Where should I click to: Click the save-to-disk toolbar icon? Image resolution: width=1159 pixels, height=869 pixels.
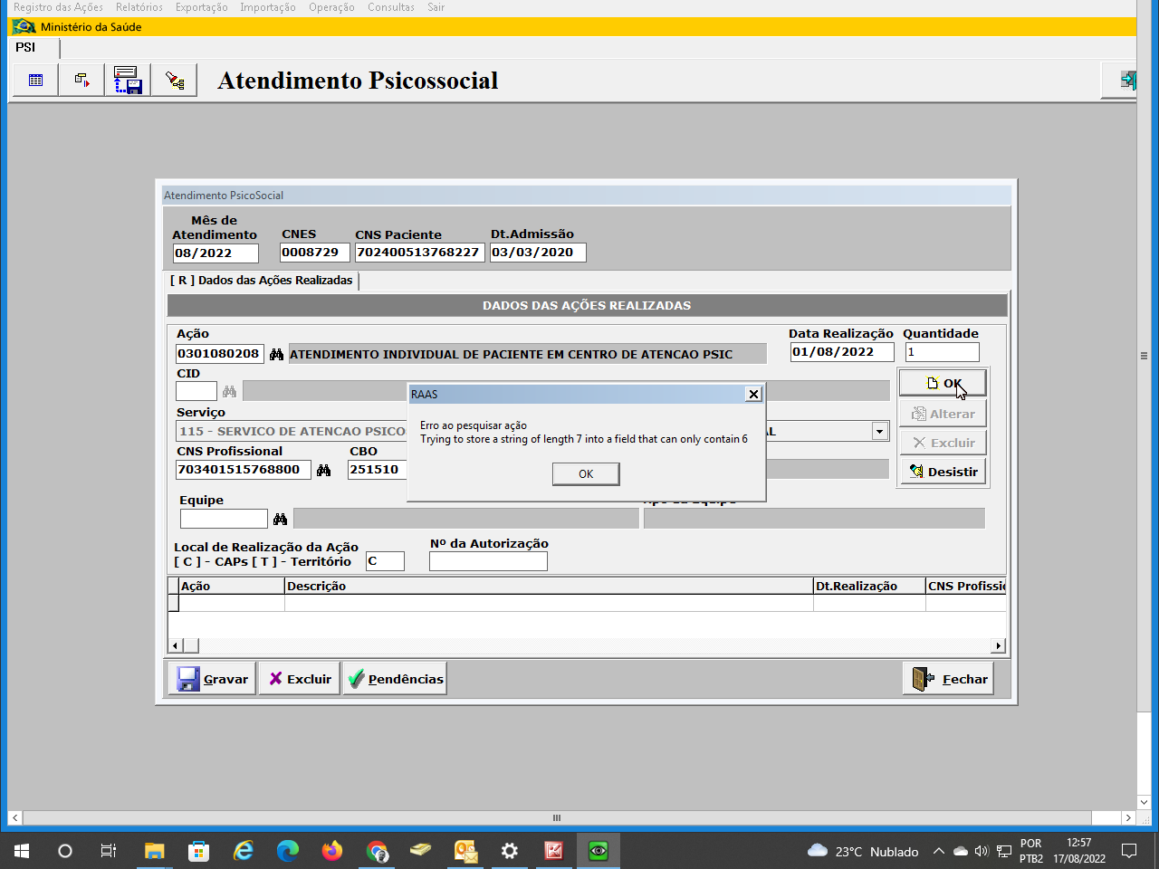pos(128,81)
